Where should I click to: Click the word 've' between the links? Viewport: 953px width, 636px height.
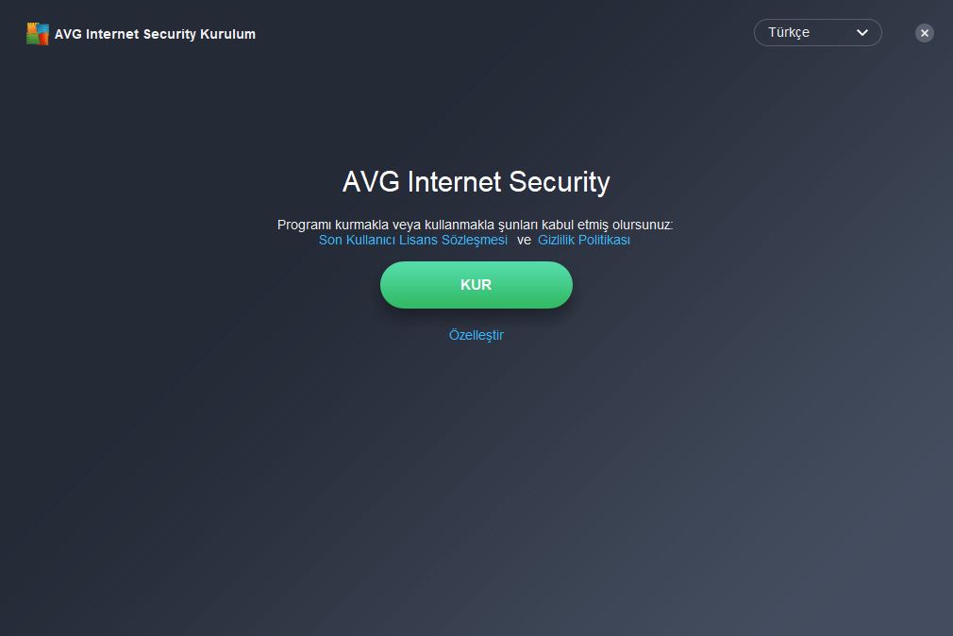coord(524,241)
